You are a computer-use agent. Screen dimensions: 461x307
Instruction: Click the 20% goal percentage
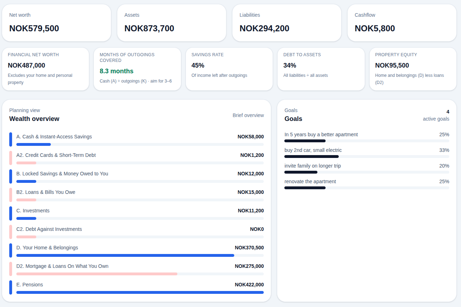click(444, 166)
